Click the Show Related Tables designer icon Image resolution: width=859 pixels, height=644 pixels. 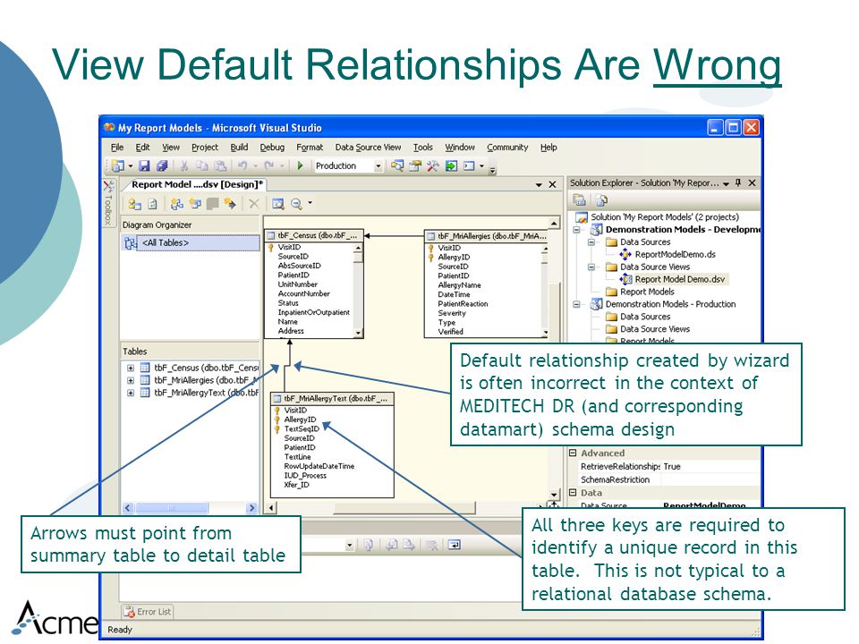pyautogui.click(x=195, y=204)
